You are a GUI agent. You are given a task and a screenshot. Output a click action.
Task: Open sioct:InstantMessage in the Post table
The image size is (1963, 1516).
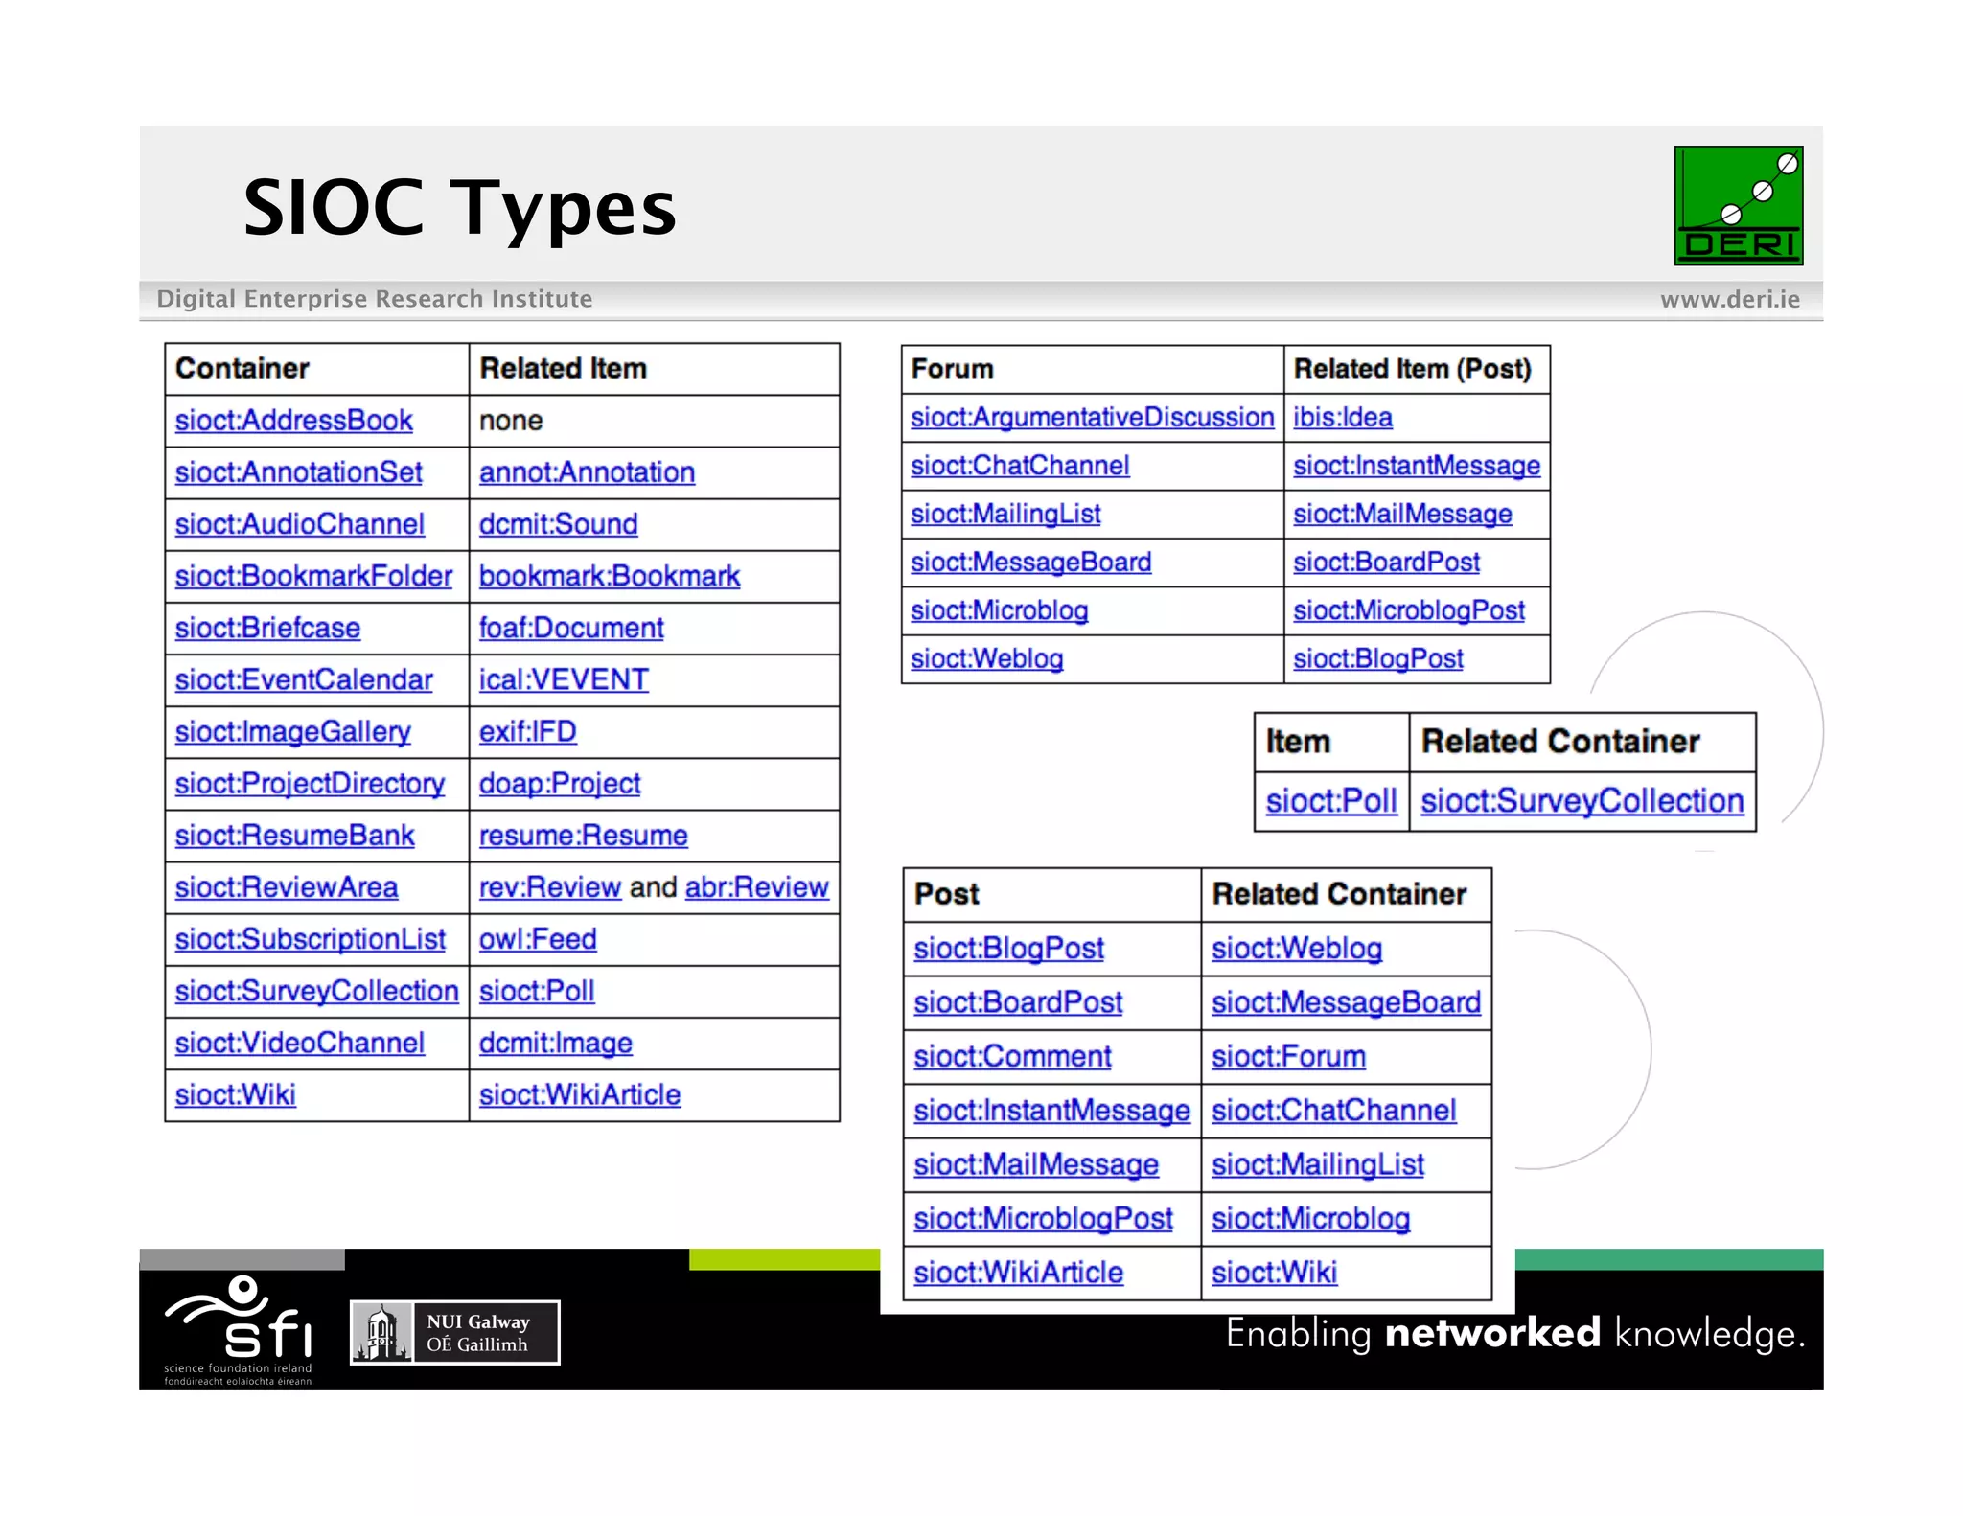[x=1051, y=1111]
